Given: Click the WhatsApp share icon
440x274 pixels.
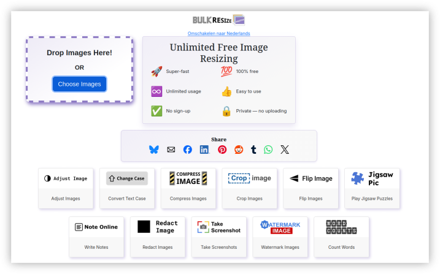Looking at the screenshot, I should point(268,150).
